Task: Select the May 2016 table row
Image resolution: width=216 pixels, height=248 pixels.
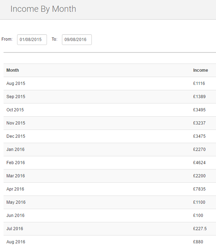Action: (x=16, y=202)
